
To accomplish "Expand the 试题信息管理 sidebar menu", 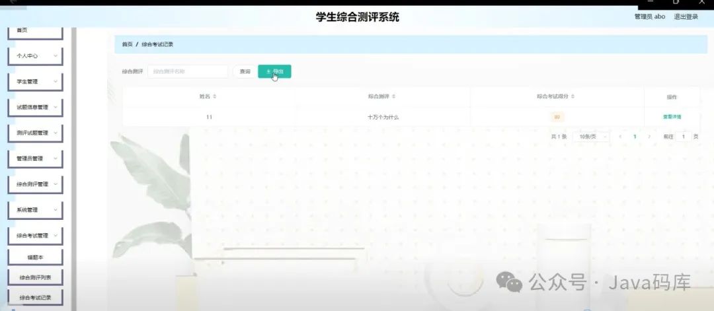I will 36,108.
